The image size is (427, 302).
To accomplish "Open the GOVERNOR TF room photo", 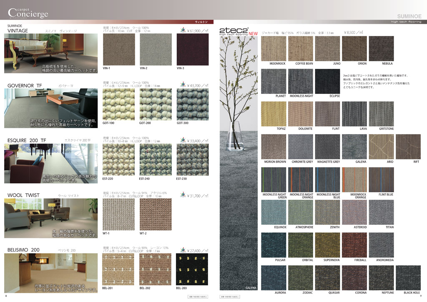I will pos(51,108).
